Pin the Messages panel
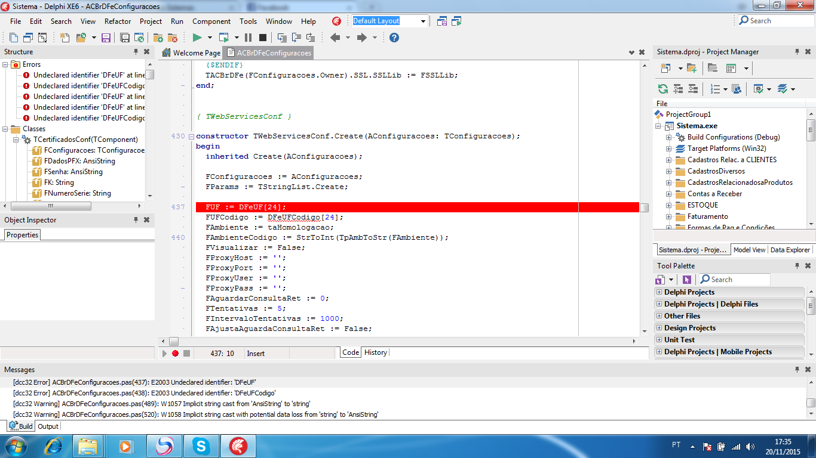Image resolution: width=816 pixels, height=458 pixels. point(797,370)
